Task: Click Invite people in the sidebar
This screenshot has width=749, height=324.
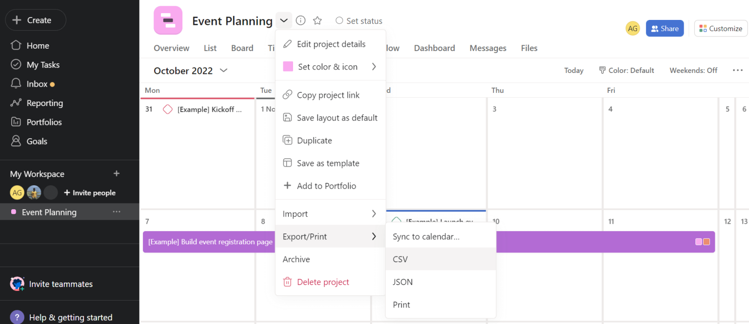Action: point(90,193)
